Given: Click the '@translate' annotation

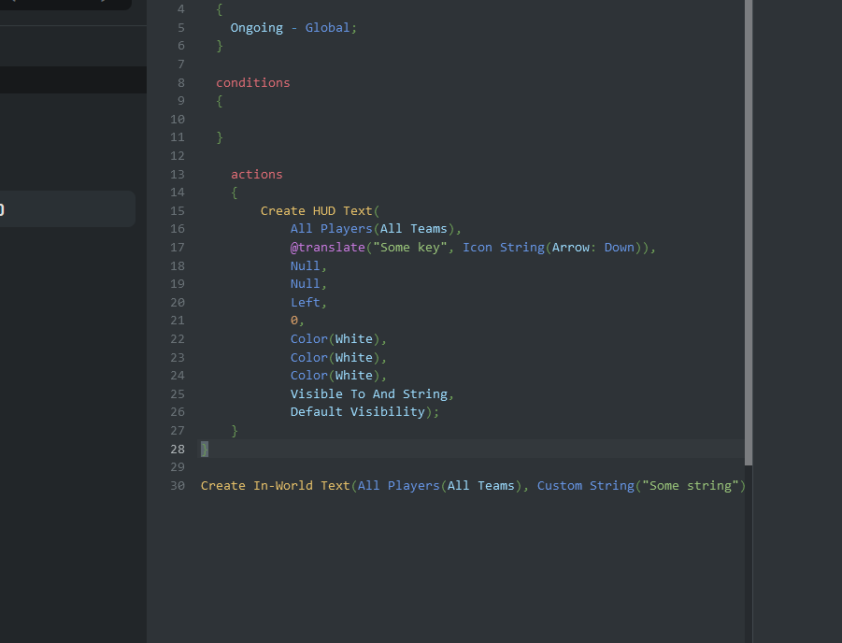Looking at the screenshot, I should 328,248.
